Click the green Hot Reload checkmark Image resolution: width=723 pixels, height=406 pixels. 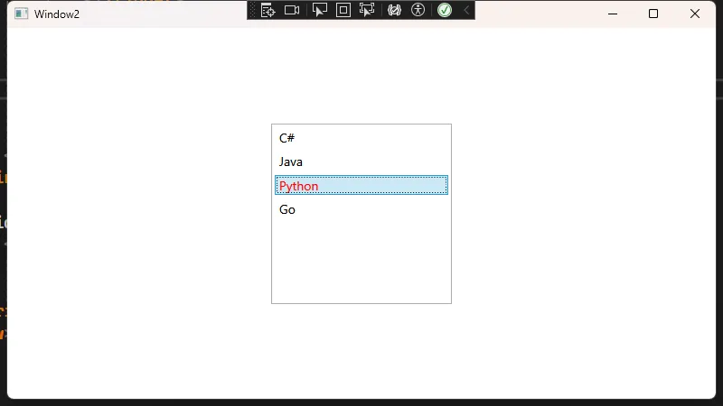(445, 10)
